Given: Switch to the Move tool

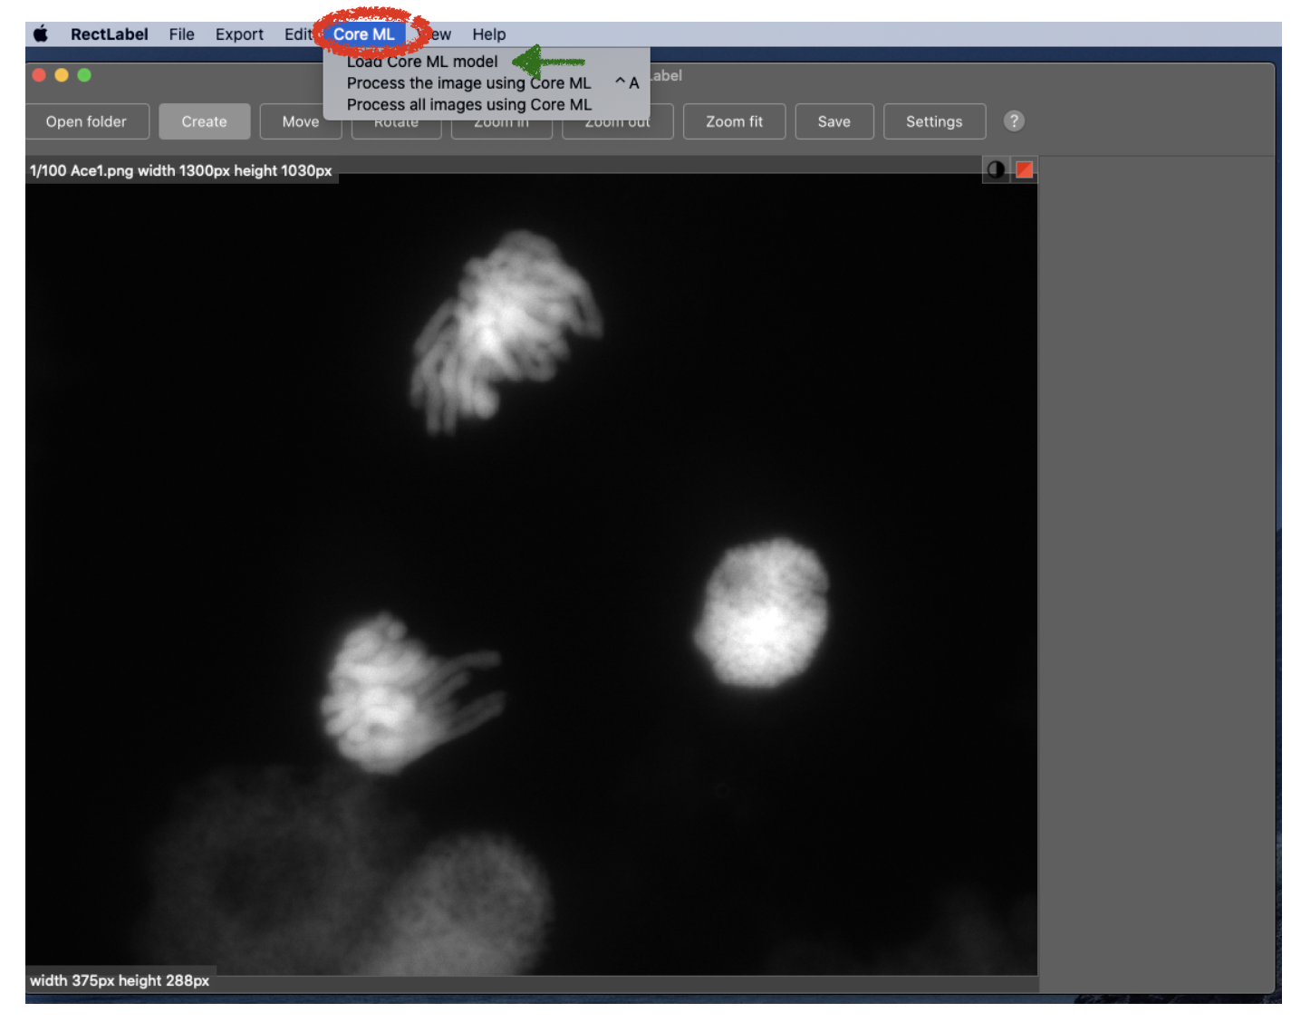Looking at the screenshot, I should tap(300, 121).
